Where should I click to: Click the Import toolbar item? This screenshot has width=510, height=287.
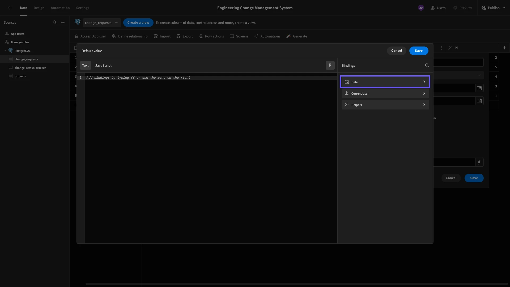tap(162, 36)
